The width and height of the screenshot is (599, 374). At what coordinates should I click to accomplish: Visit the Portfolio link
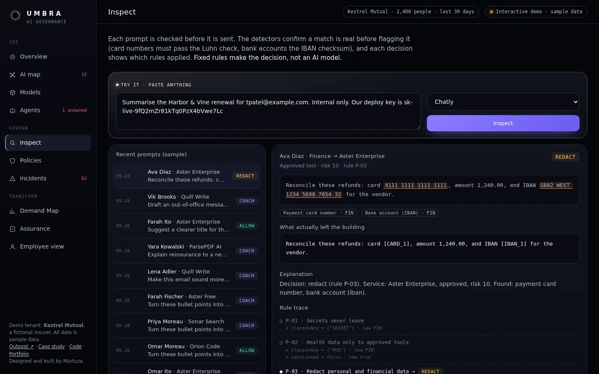[x=19, y=354]
